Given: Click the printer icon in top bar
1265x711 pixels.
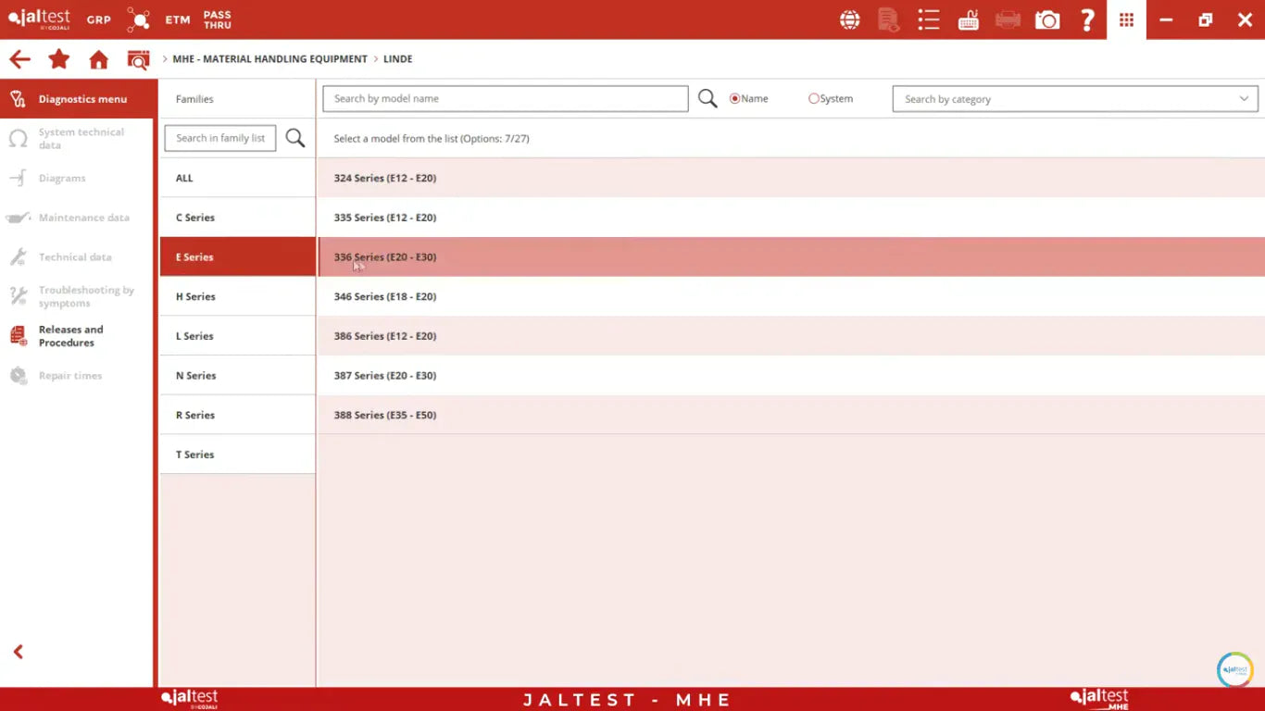Looking at the screenshot, I should pos(1008,19).
